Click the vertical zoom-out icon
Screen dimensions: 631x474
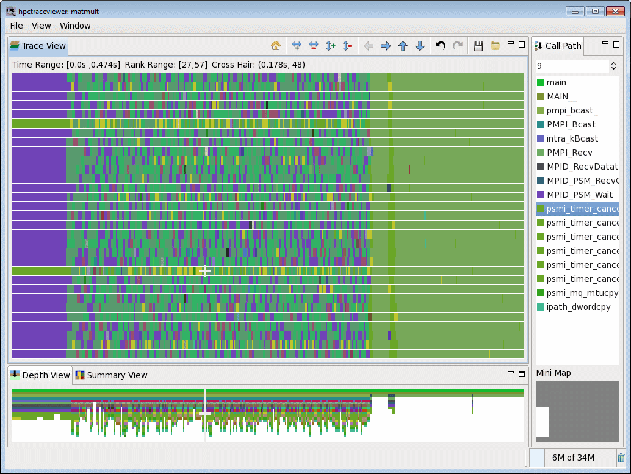click(x=347, y=46)
